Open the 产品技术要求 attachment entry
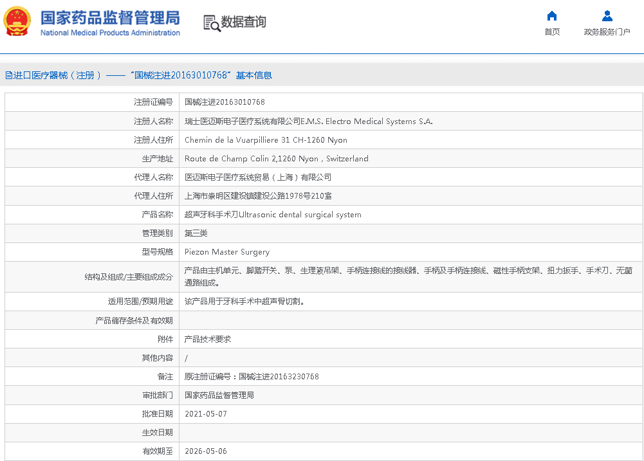The width and height of the screenshot is (644, 461). click(207, 339)
